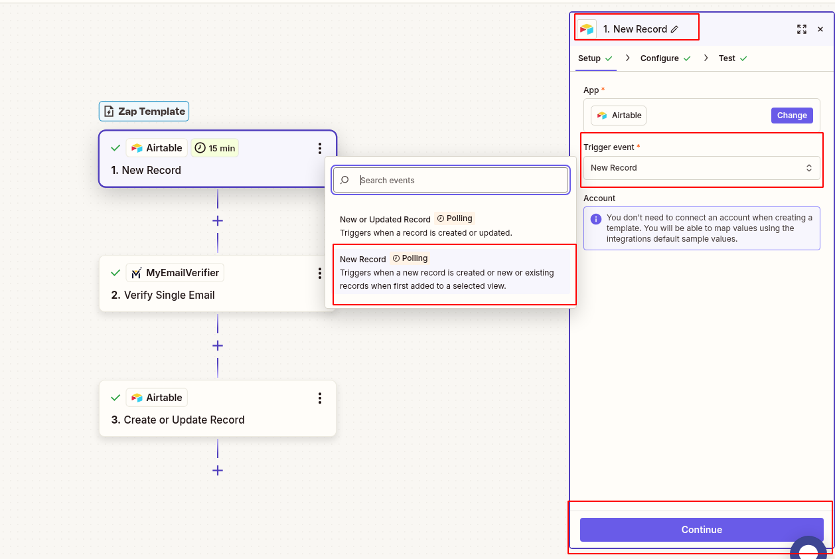The height and width of the screenshot is (559, 835).
Task: Open the three-dot menu on step 3
Action: pos(320,397)
